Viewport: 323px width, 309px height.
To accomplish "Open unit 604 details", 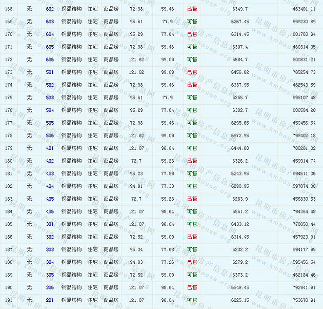I will pos(50,34).
